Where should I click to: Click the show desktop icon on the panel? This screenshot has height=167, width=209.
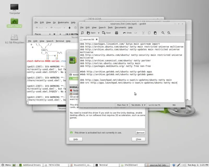pos(14,165)
